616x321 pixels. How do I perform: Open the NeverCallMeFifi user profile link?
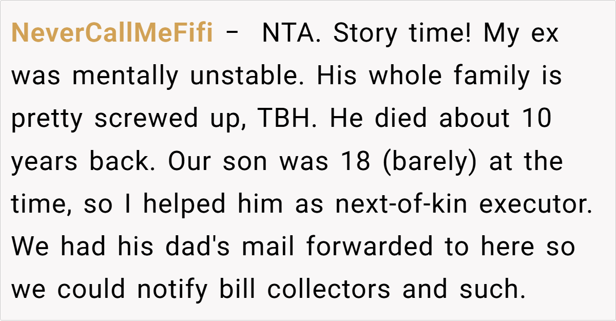(x=112, y=34)
